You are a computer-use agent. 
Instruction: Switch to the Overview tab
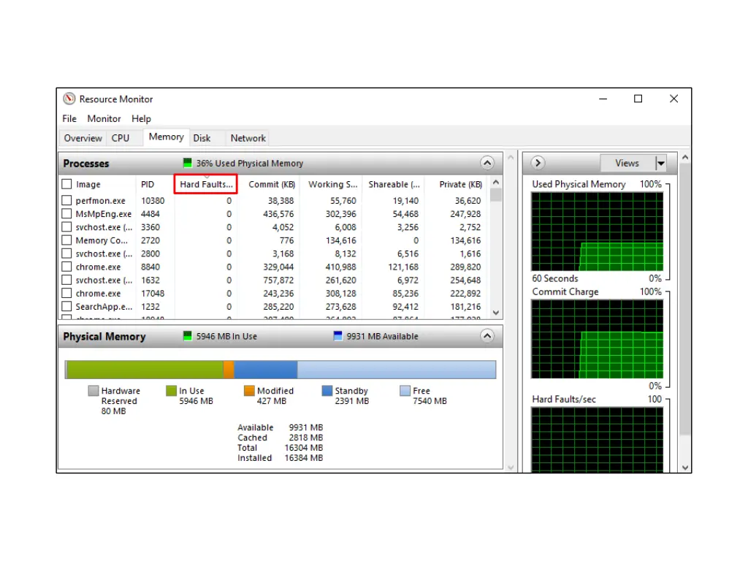click(x=83, y=138)
